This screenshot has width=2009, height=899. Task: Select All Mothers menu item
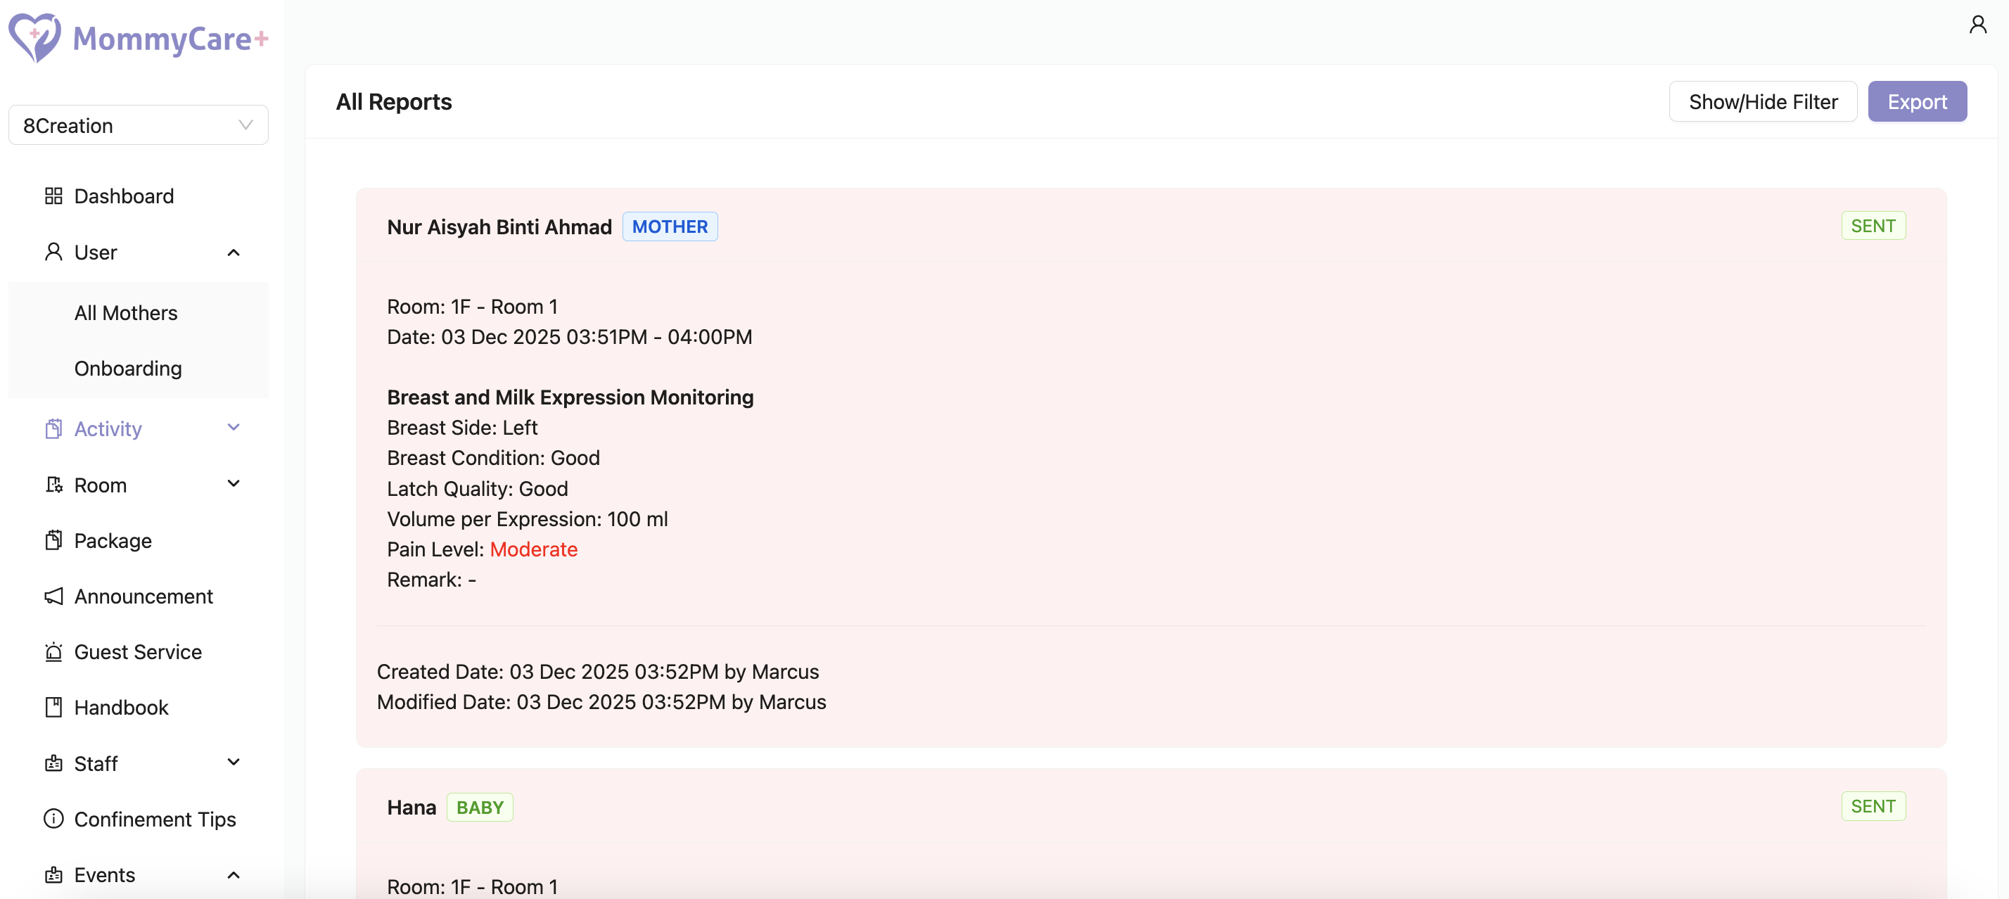tap(125, 312)
